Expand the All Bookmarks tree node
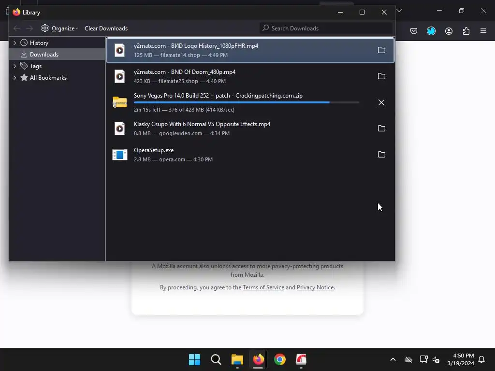 coord(15,78)
